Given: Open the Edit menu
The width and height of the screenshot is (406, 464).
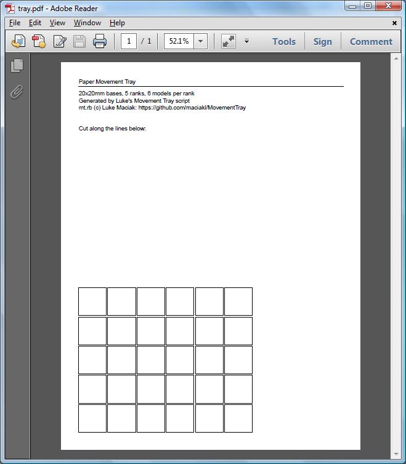Looking at the screenshot, I should tap(35, 23).
